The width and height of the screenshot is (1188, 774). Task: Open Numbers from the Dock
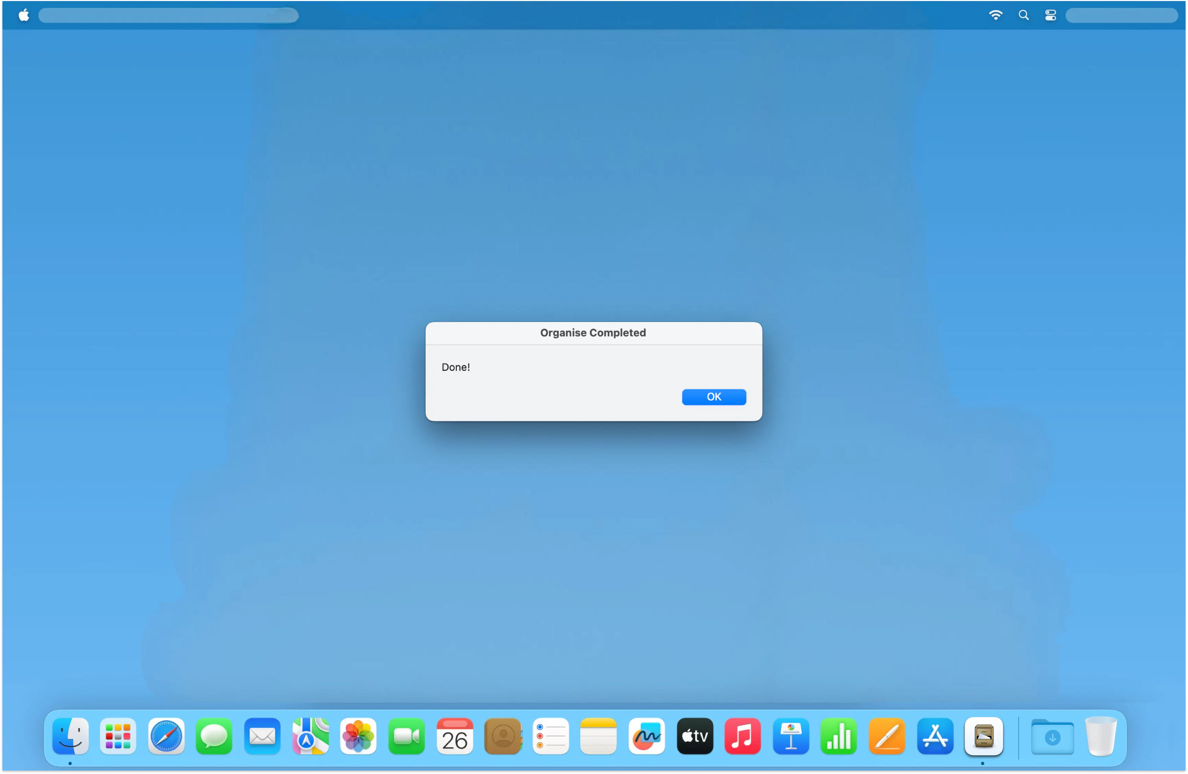[x=839, y=736]
